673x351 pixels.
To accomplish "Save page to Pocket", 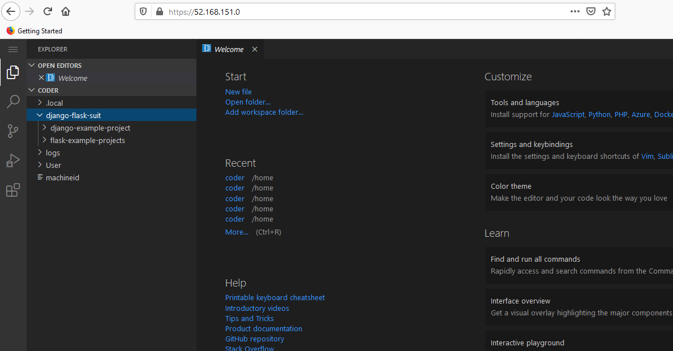I will click(591, 11).
